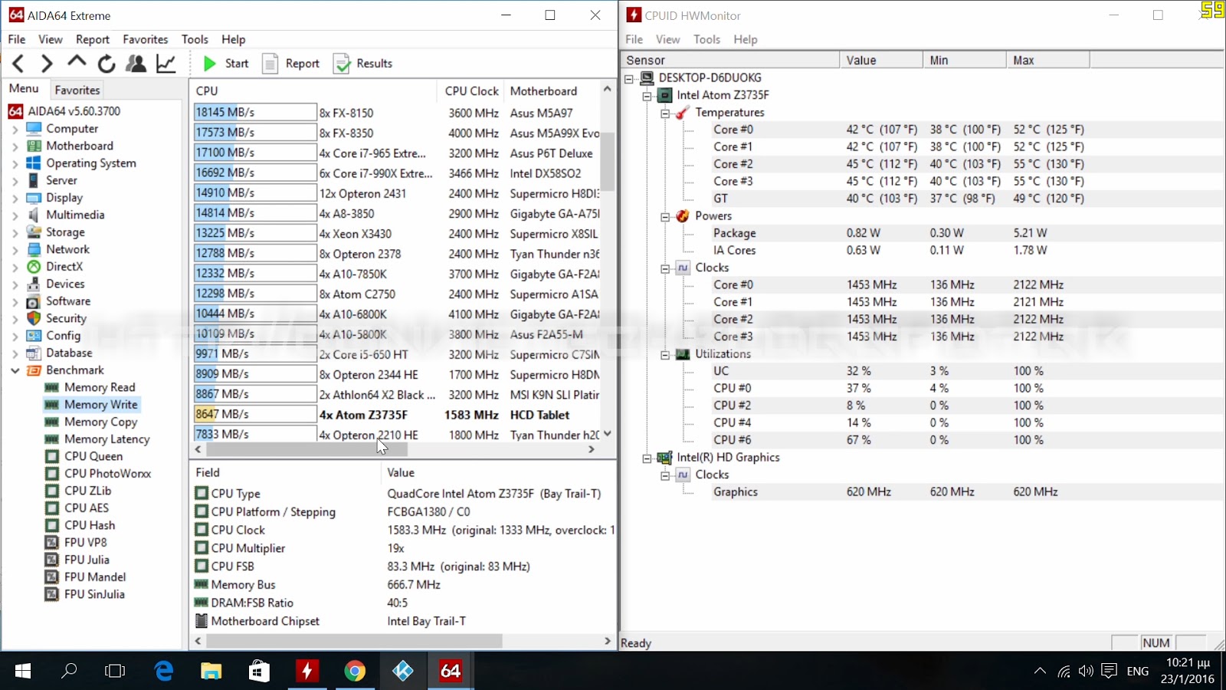Click the AIDA64 v5.60.3700 root icon

15,111
